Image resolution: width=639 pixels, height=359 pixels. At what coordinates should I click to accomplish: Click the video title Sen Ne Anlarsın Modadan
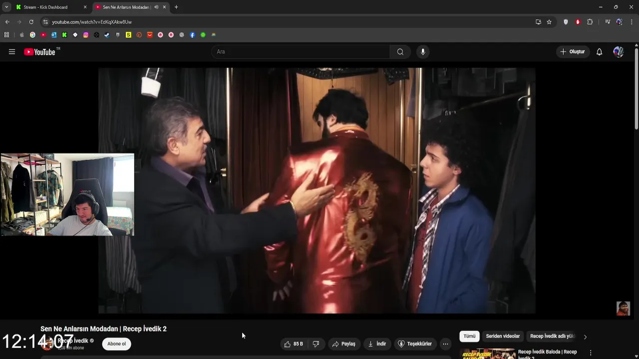(x=103, y=329)
